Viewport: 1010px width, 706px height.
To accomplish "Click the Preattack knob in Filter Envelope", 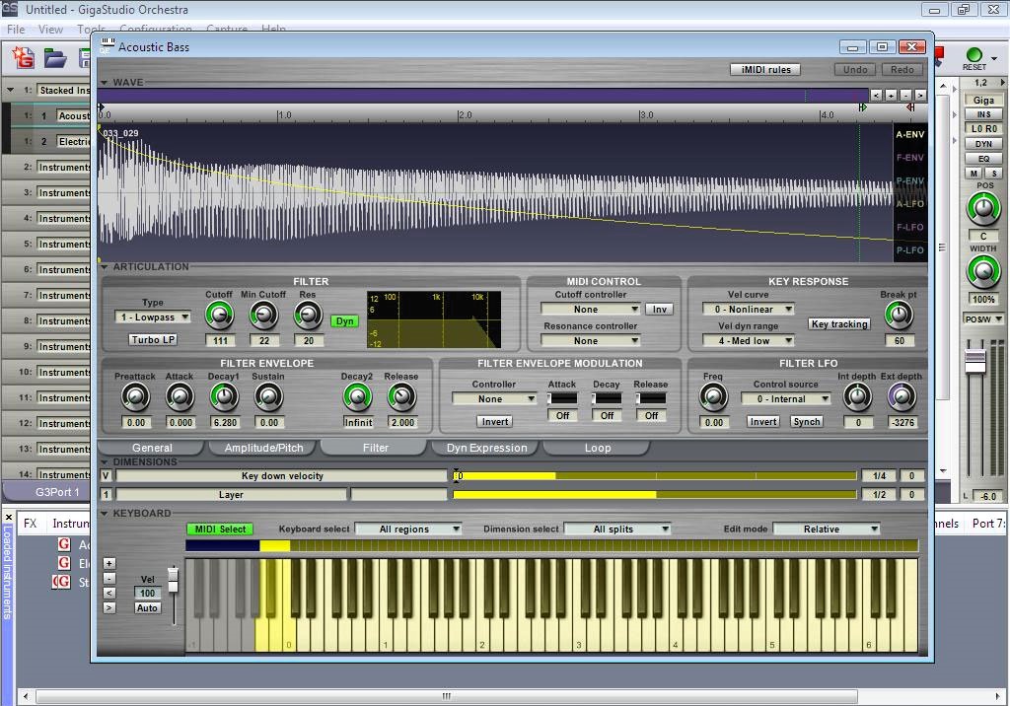I will pyautogui.click(x=135, y=397).
